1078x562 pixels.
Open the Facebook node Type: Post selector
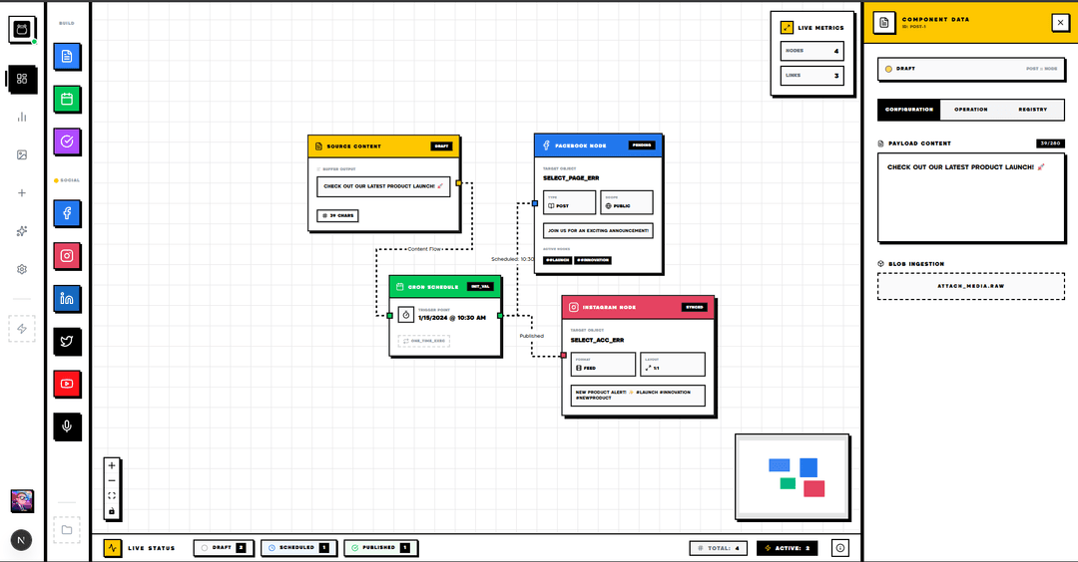(569, 202)
